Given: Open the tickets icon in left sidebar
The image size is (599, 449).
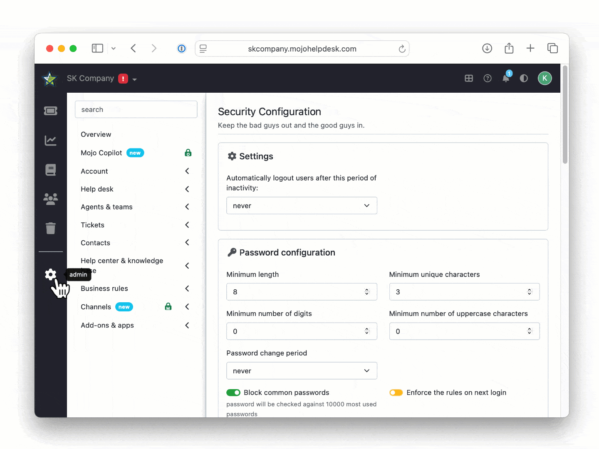Looking at the screenshot, I should [x=51, y=111].
